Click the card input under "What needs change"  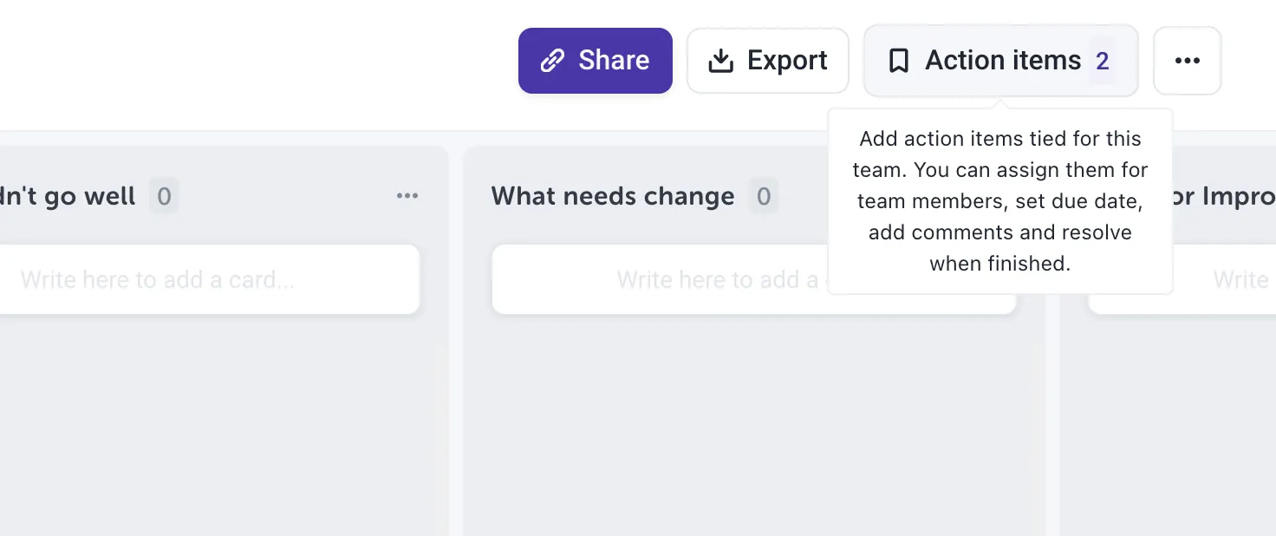tap(659, 279)
